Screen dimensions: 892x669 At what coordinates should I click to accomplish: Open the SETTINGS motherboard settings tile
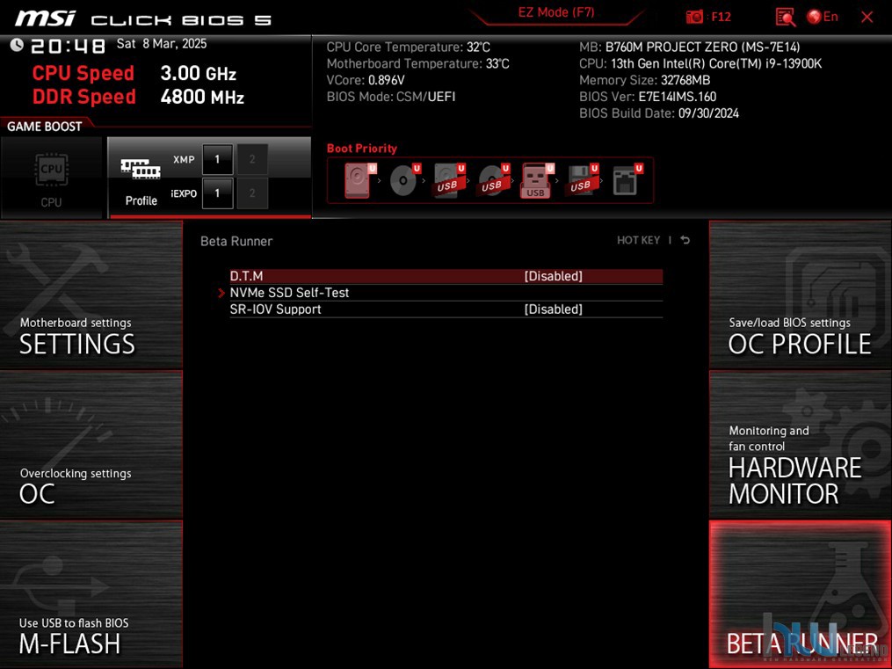tap(91, 295)
